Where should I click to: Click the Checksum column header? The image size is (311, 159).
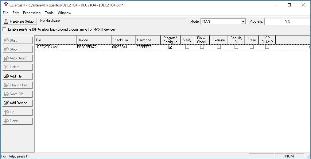point(123,40)
